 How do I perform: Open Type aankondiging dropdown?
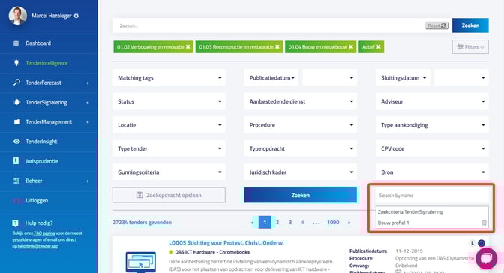(432, 125)
